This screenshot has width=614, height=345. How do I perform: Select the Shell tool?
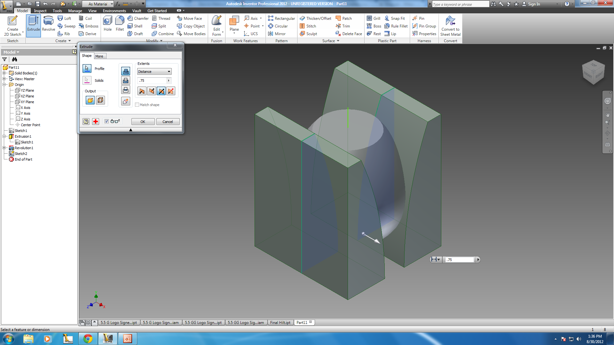[135, 26]
